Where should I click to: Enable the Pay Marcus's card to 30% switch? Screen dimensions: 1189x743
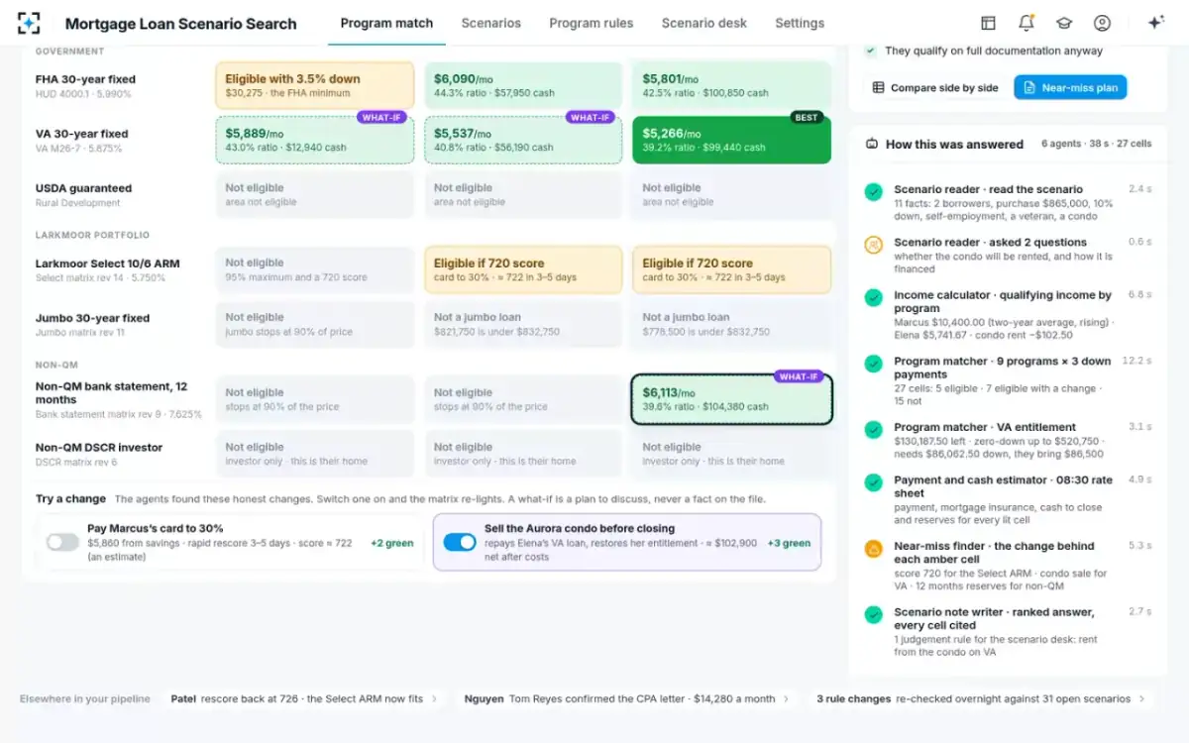pos(62,542)
